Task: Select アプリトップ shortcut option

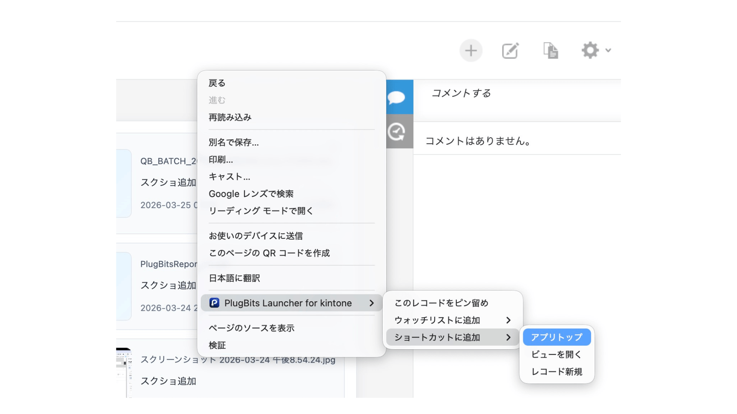Action: coord(557,337)
